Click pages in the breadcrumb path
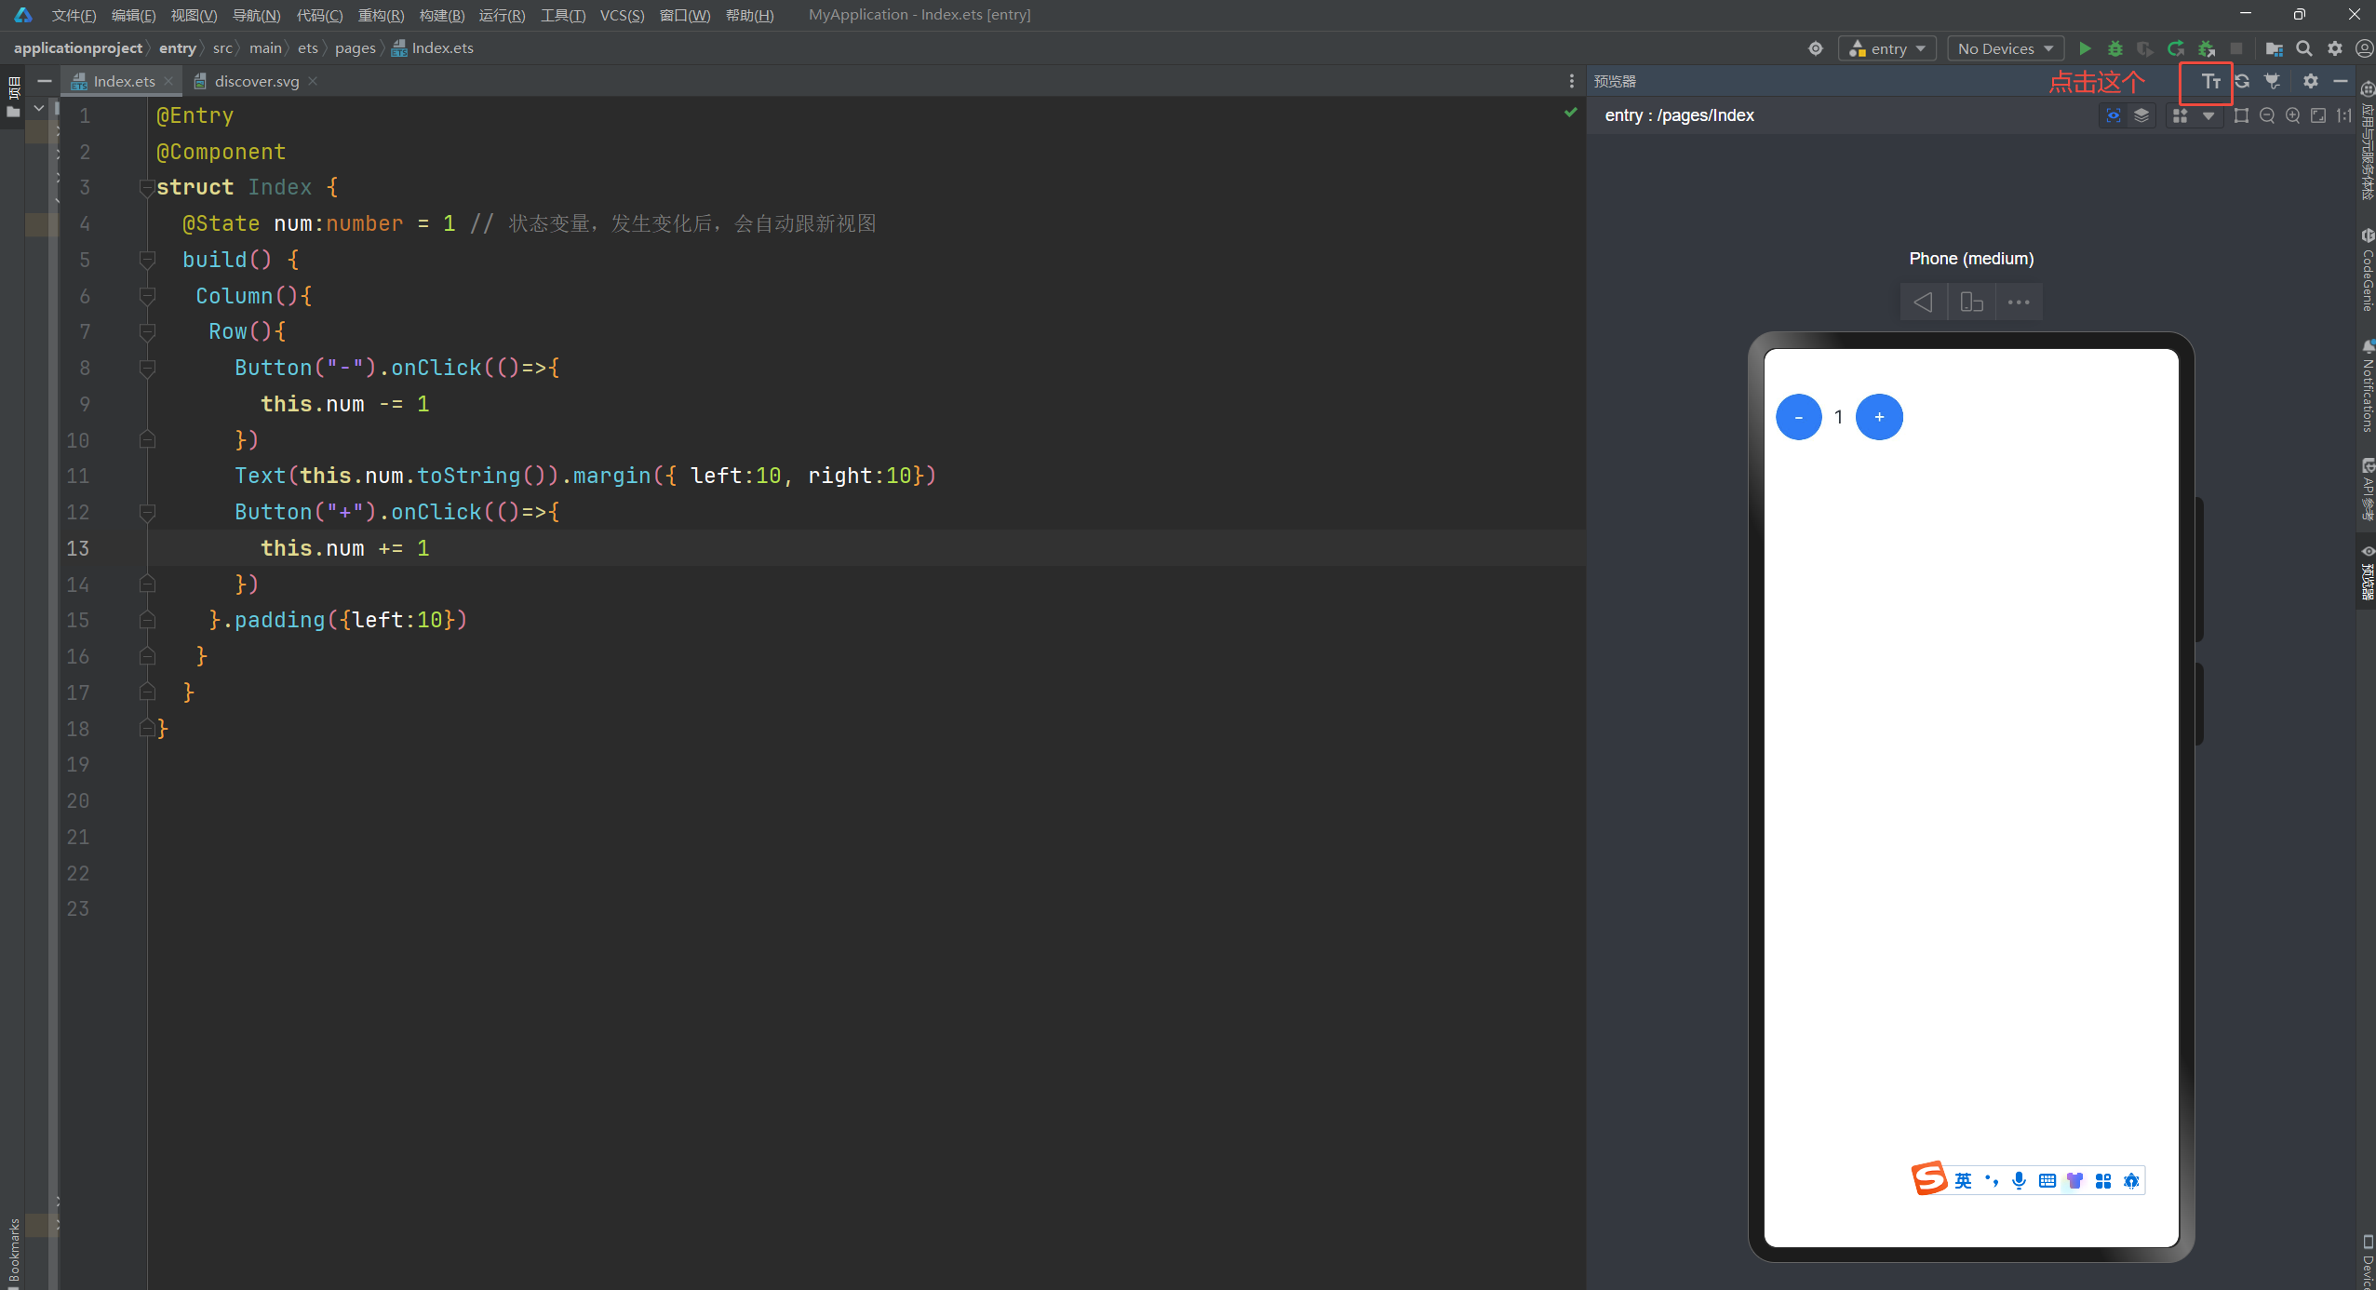Screen dimensions: 2376x1290 click(355, 48)
